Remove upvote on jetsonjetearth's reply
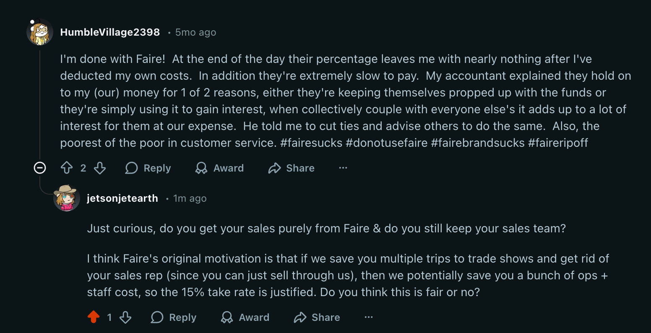The image size is (651, 333). coord(94,317)
